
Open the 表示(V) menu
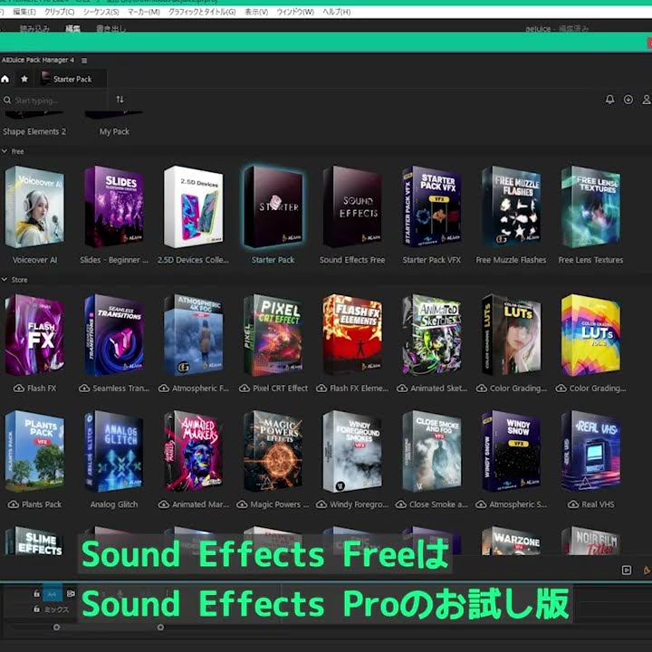pyautogui.click(x=256, y=12)
